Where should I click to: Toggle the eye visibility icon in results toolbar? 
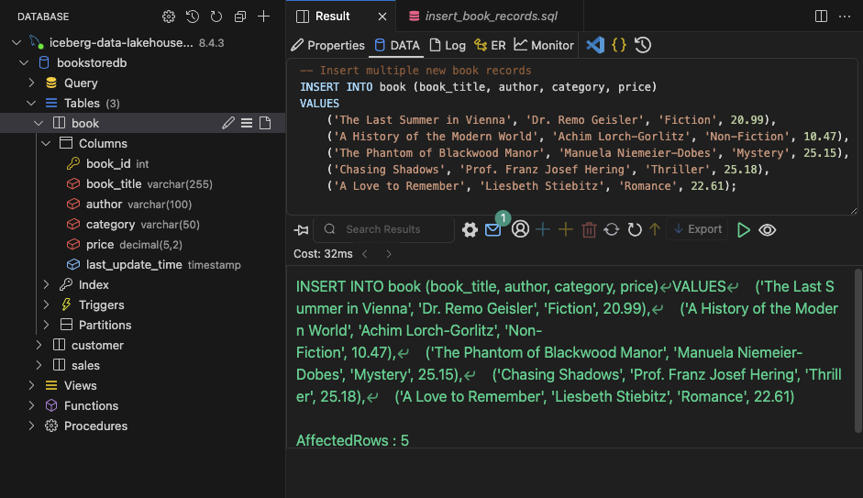coord(768,229)
